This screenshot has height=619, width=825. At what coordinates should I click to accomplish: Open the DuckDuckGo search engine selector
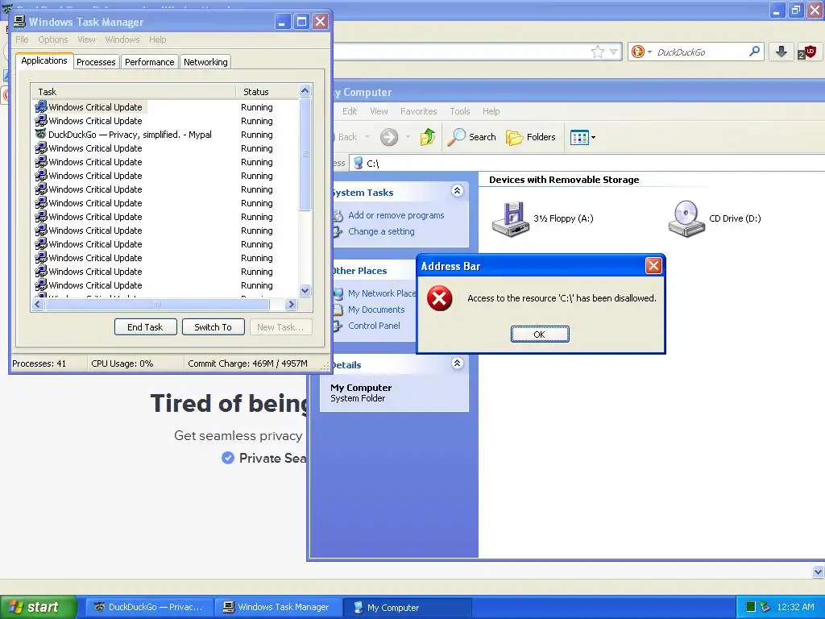click(642, 52)
